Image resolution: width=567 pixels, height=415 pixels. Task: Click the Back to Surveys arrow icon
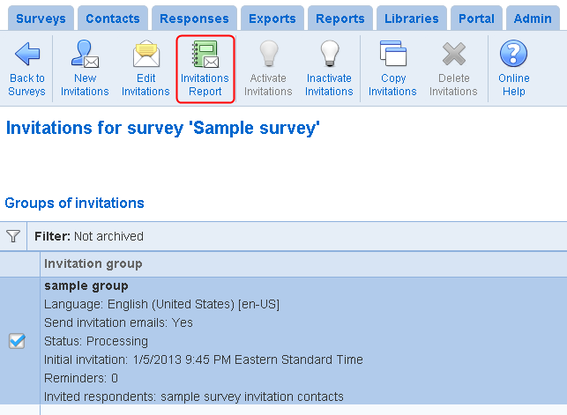coord(27,54)
